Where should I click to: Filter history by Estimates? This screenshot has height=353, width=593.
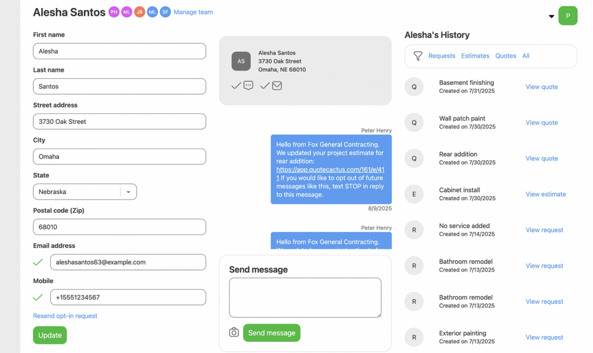point(475,56)
